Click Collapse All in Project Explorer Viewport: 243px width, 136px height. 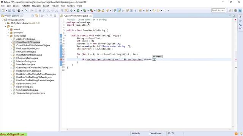pyautogui.click(x=33, y=16)
